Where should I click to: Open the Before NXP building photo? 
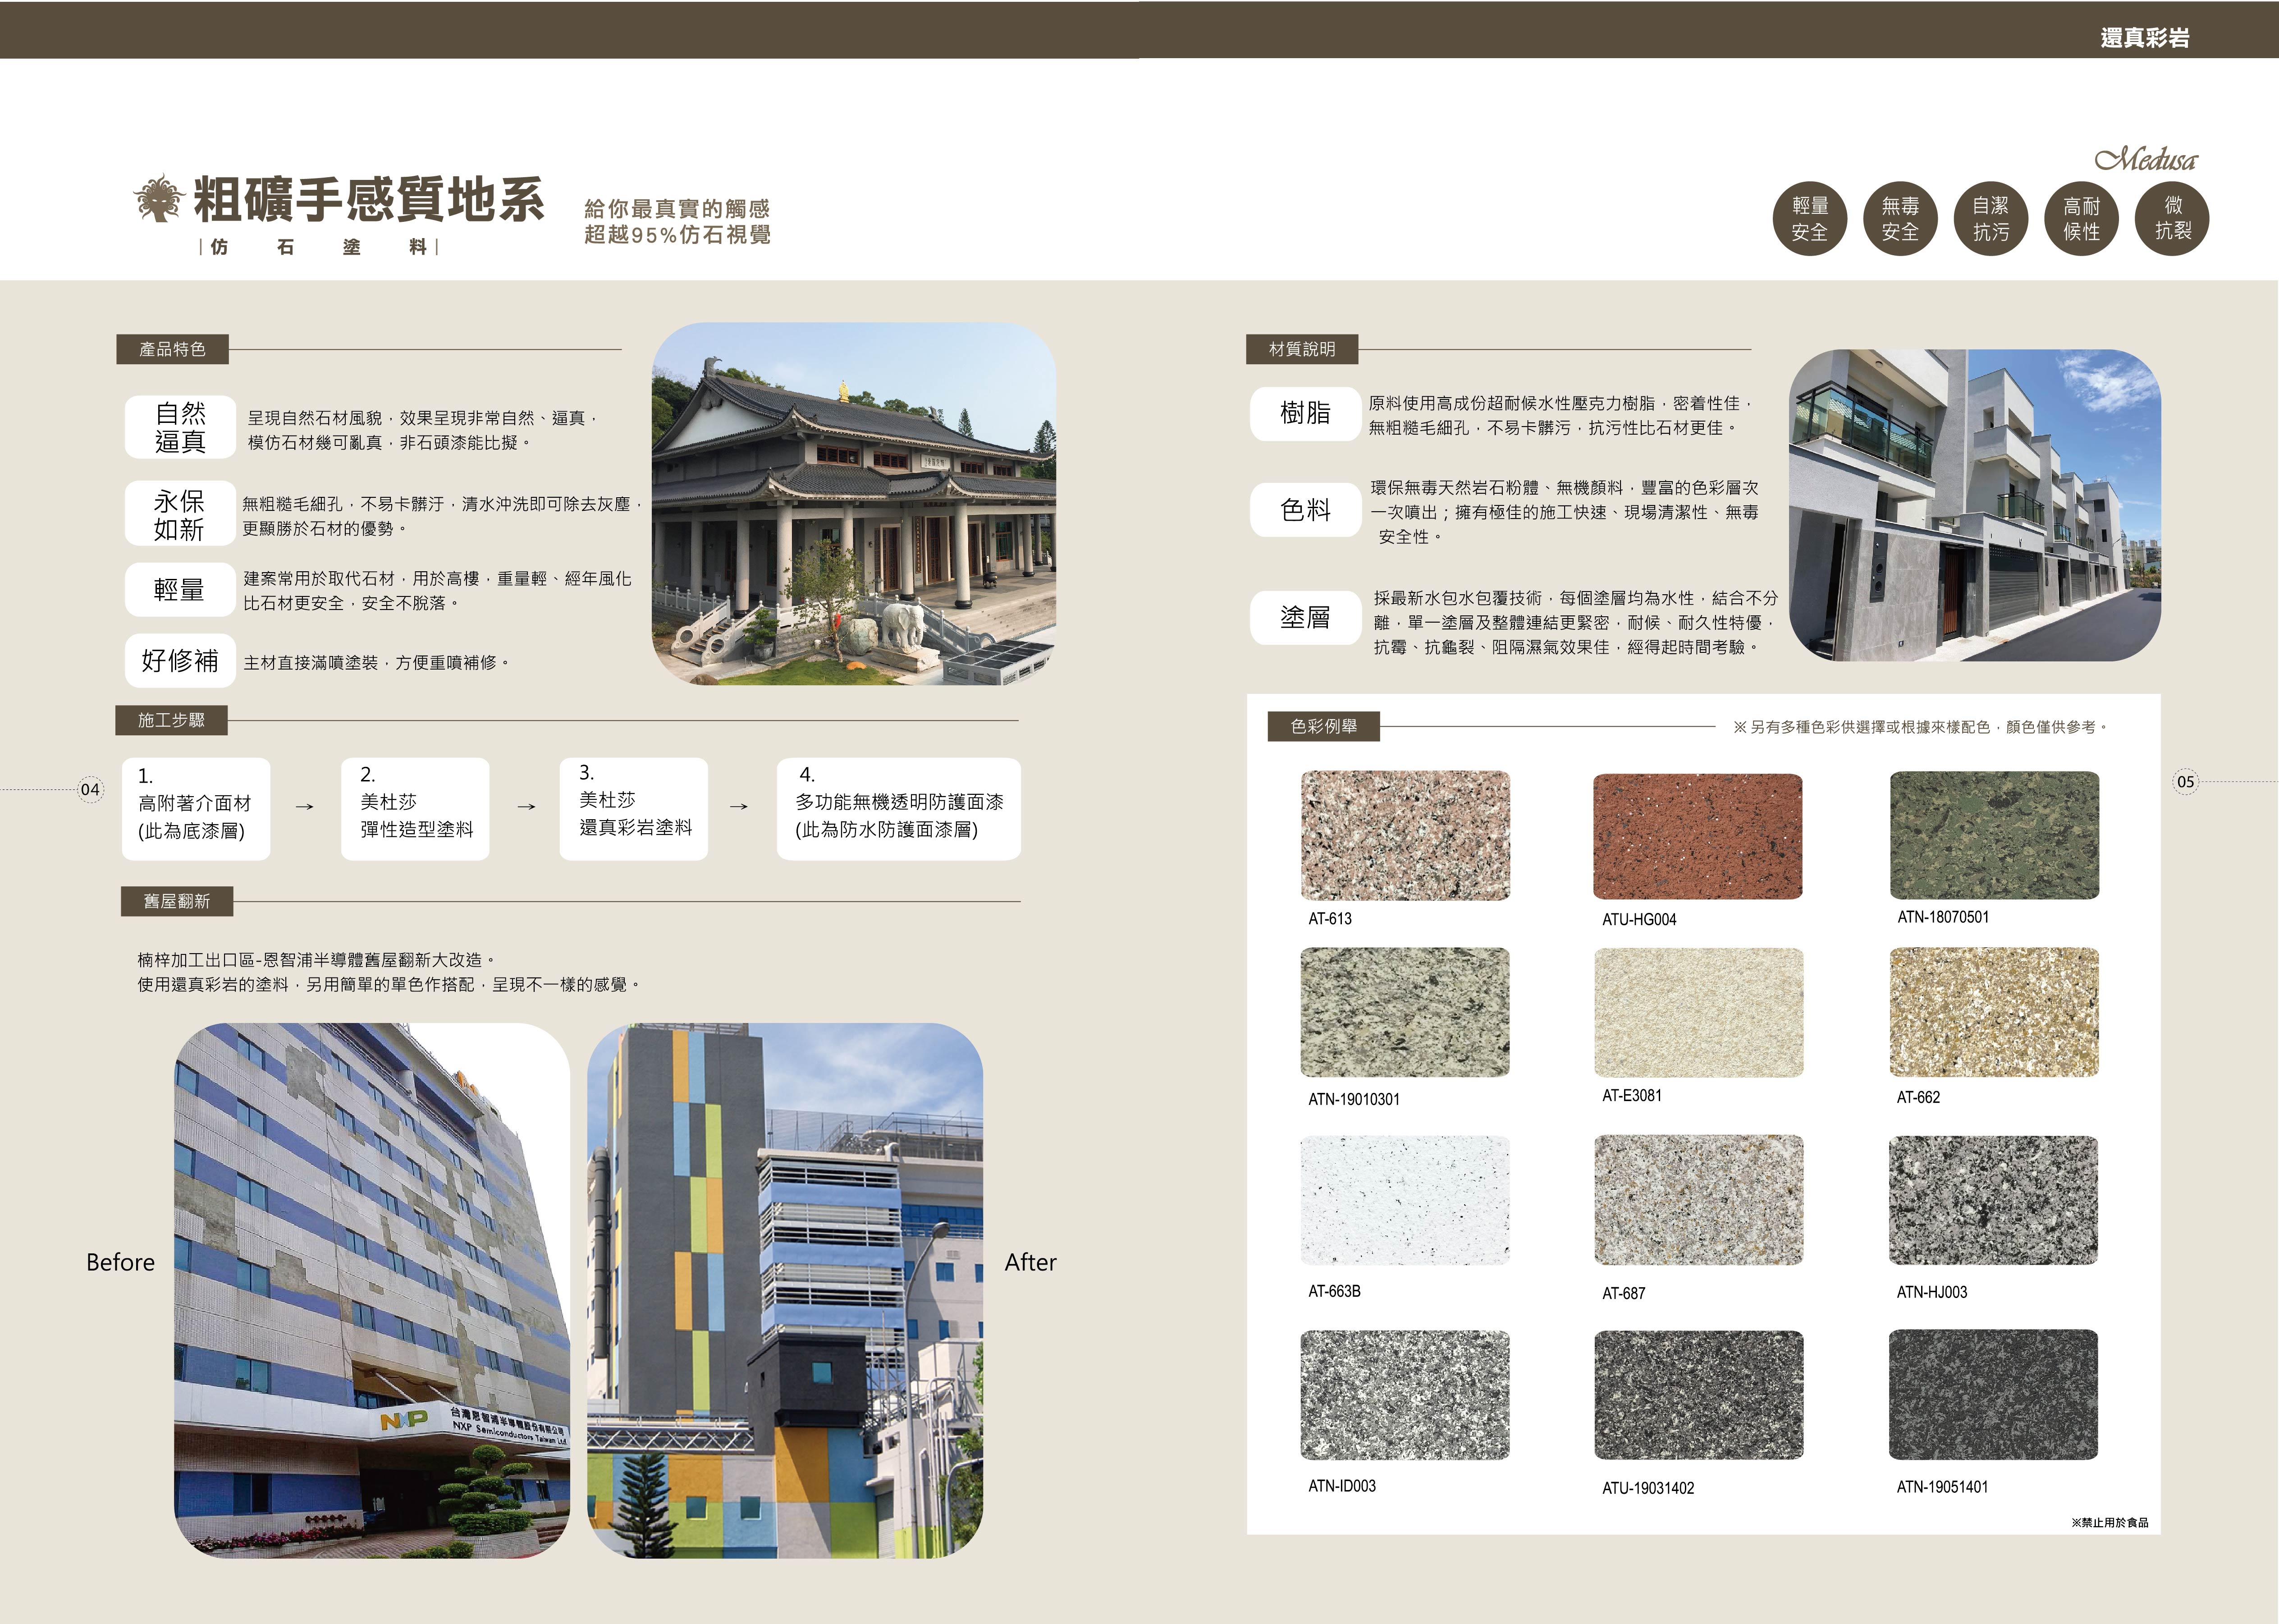click(372, 1290)
